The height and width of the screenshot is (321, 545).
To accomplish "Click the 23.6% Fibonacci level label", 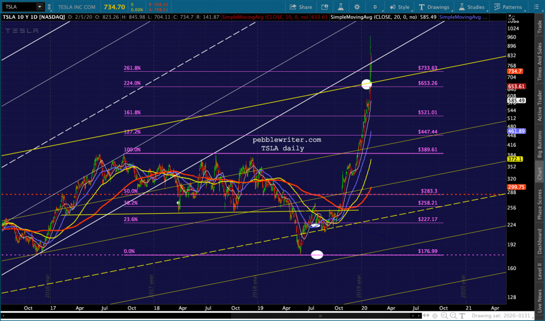I will point(131,219).
